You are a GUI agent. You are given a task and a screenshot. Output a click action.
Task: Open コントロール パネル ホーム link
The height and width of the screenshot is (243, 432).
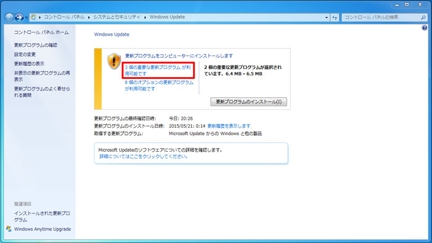[41, 33]
